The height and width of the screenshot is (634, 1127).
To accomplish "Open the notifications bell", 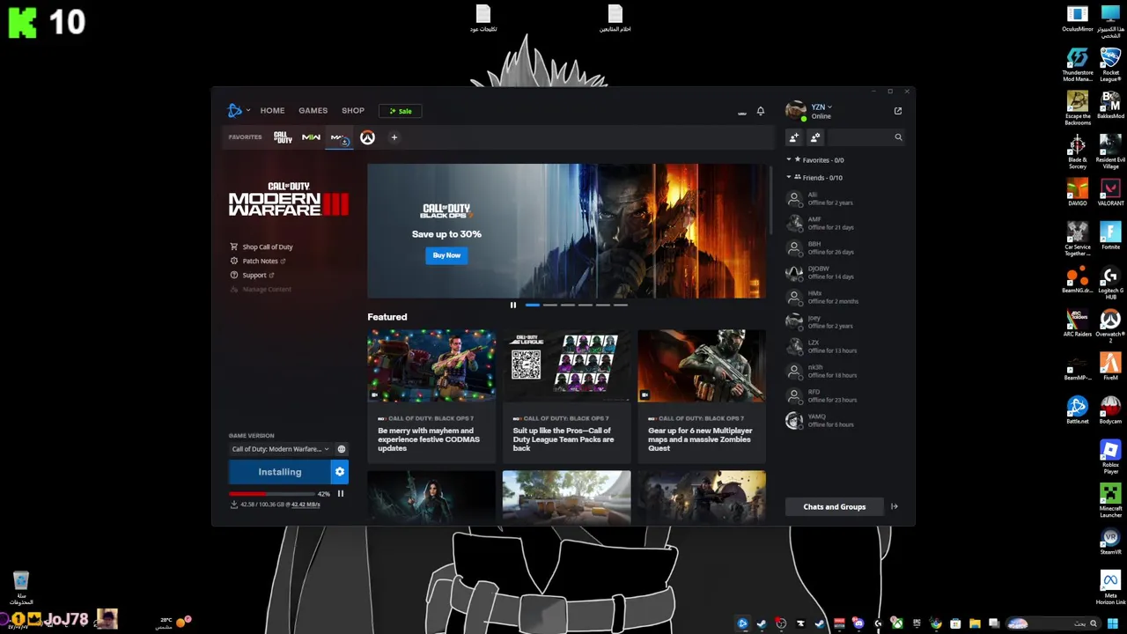I will [x=761, y=111].
